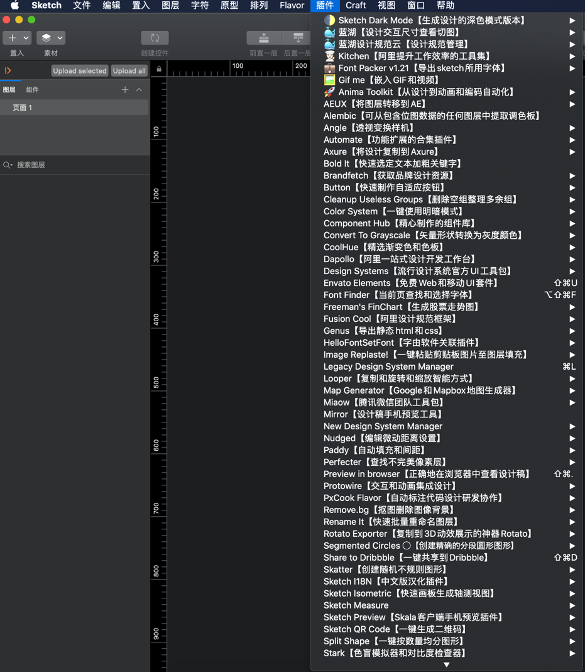Viewport: 585px width, 672px height.
Task: Click Upload all button
Action: pos(129,70)
